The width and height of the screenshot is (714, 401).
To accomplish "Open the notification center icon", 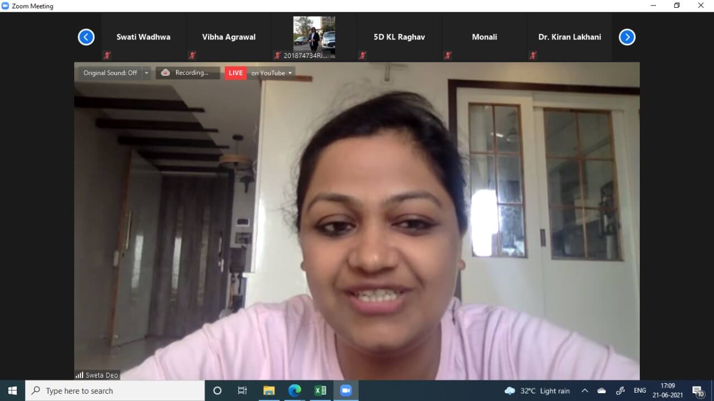I will pyautogui.click(x=698, y=390).
